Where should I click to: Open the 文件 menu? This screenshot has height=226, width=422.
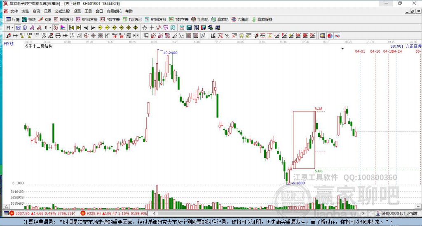click(x=14, y=11)
